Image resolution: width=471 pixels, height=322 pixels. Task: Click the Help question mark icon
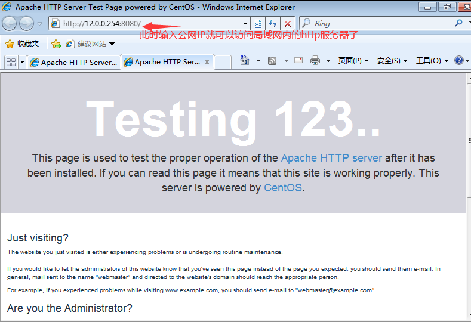pyautogui.click(x=458, y=60)
